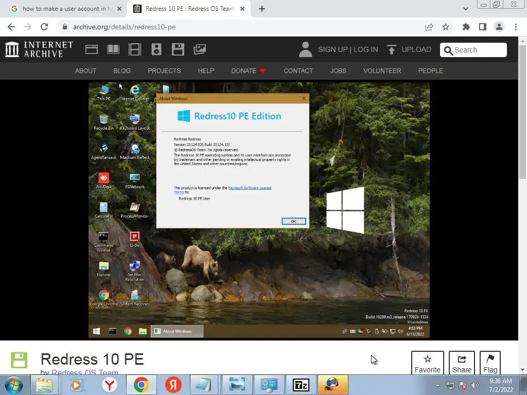Open the Images icon in Archive nav
527x395 pixels.
coord(200,49)
